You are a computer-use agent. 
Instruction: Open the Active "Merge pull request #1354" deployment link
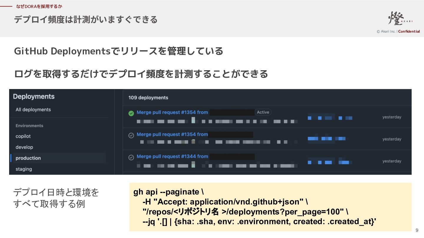pyautogui.click(x=172, y=112)
